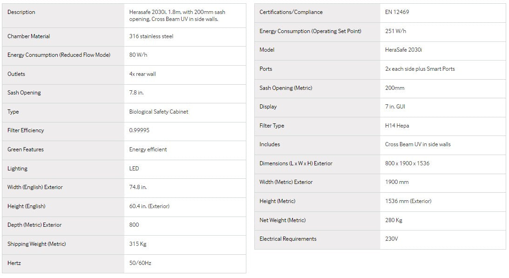Click the 'Biological Safety Cabinet' type value
This screenshot has height=278, width=509.
158,112
